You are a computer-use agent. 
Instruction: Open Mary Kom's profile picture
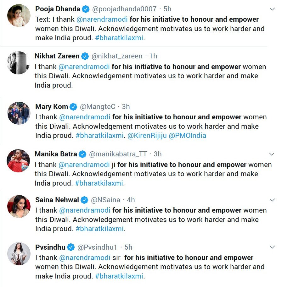pyautogui.click(x=19, y=113)
